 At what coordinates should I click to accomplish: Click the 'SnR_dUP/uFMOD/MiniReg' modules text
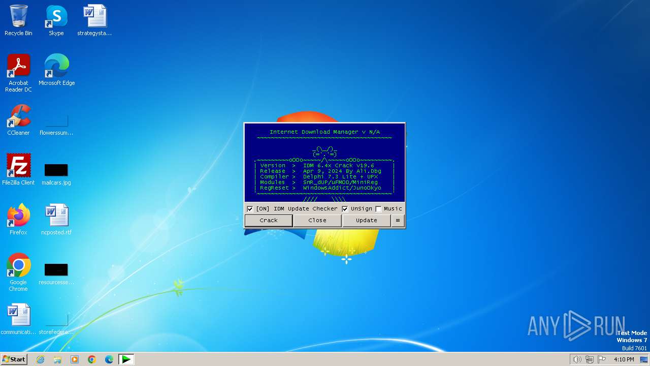[x=340, y=182]
